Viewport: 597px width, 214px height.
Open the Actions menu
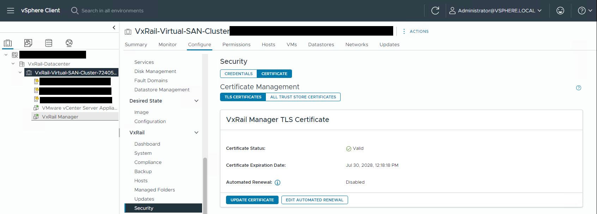pos(416,31)
